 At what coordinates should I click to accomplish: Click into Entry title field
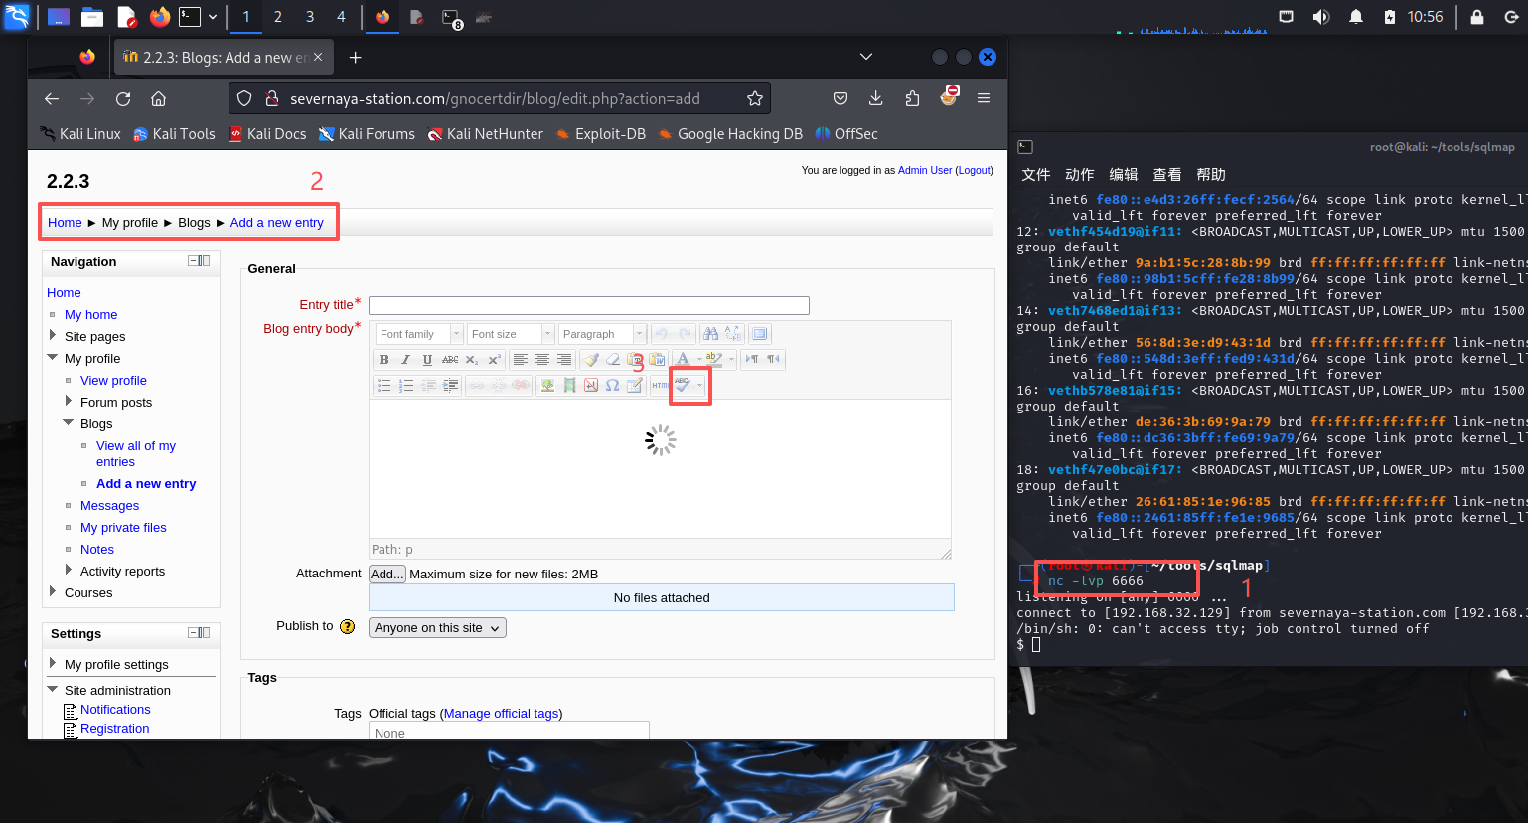click(589, 305)
